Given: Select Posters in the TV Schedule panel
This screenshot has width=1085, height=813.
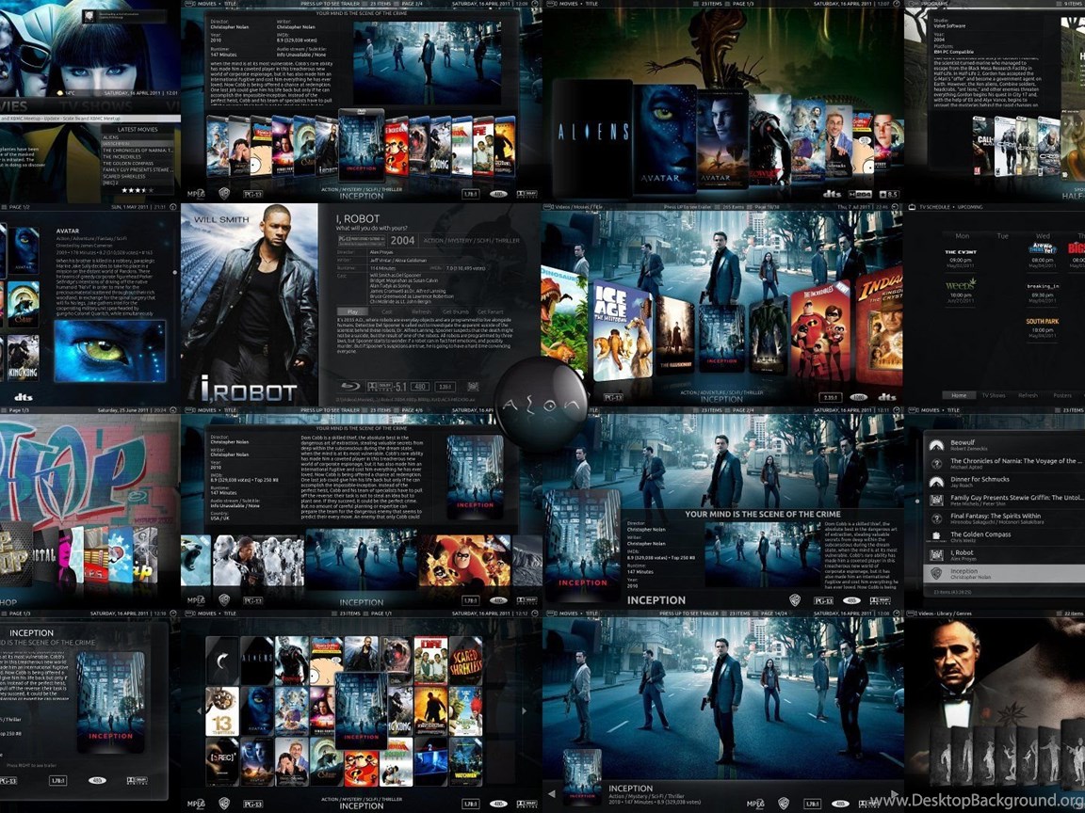Looking at the screenshot, I should [x=1062, y=395].
